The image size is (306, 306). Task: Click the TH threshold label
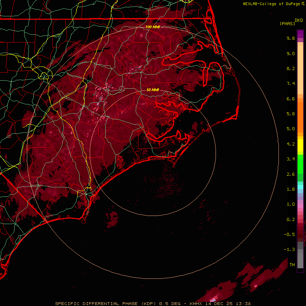pyautogui.click(x=292, y=265)
